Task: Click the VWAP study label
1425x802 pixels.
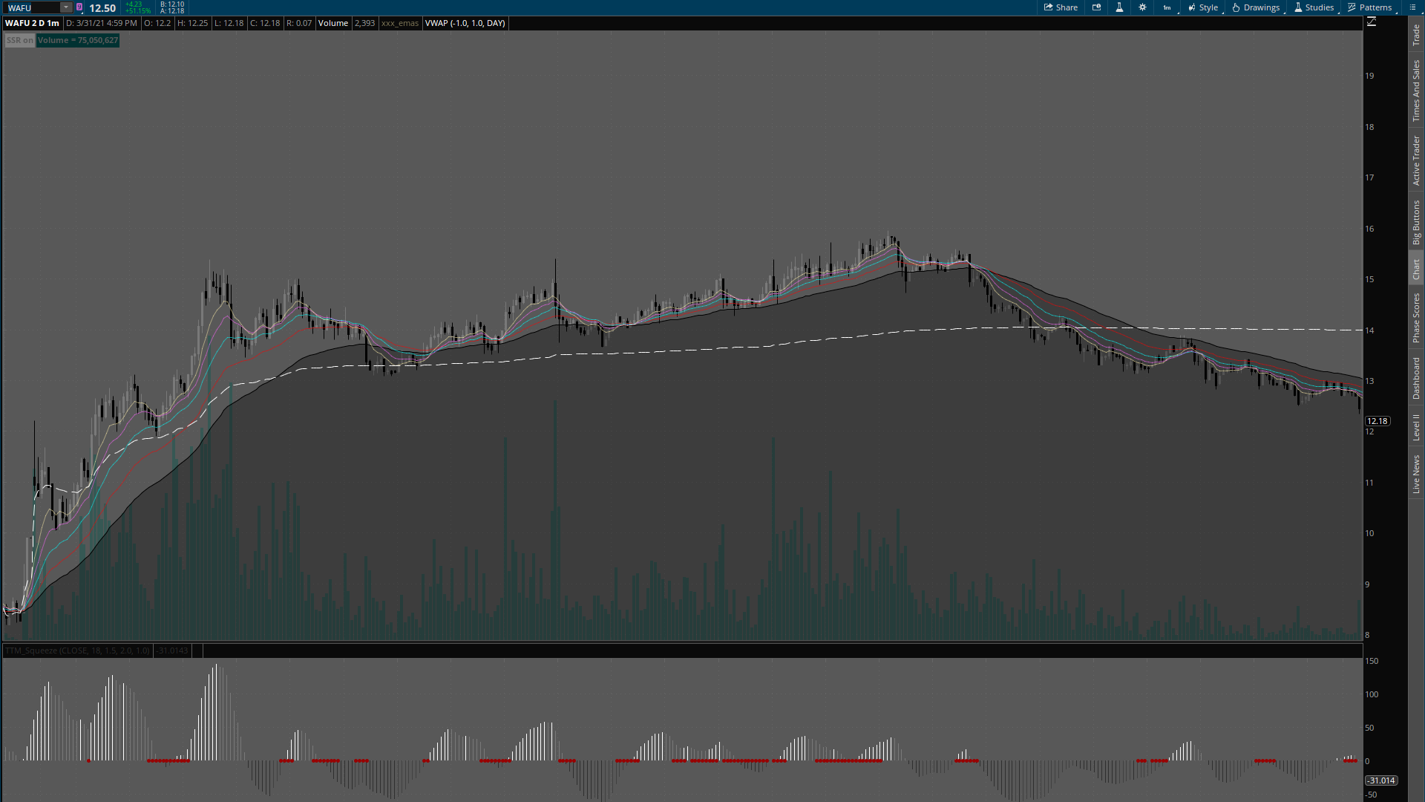Action: 465,23
